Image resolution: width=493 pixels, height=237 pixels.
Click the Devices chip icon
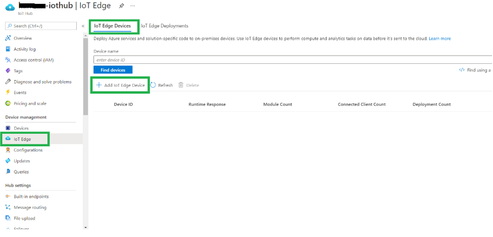coord(8,129)
